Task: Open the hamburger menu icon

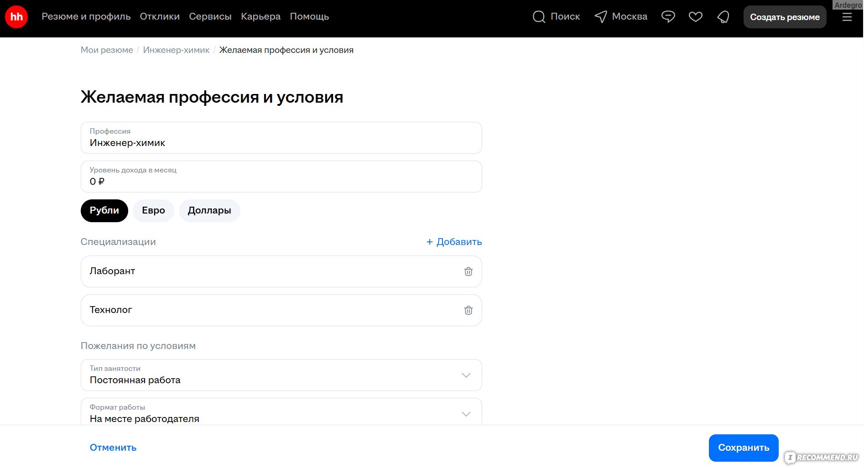Action: (847, 17)
